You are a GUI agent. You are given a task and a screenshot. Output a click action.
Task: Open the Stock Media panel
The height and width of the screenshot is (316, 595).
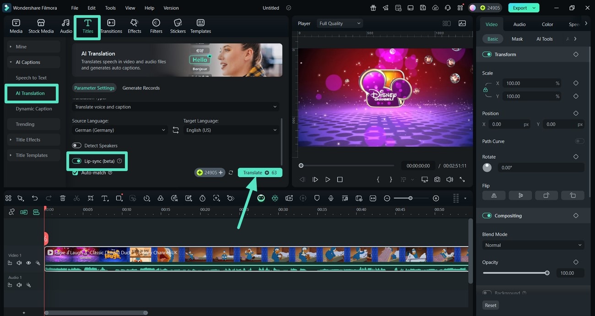[41, 27]
